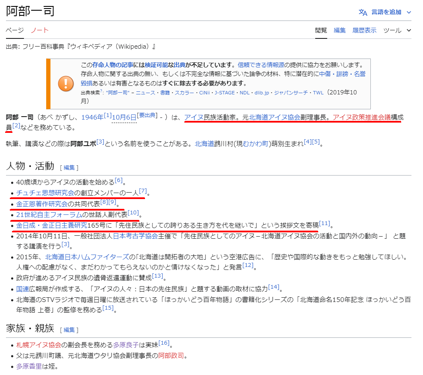Open the 信頼できる情報源 link
This screenshot has height=375, width=423.
[261, 65]
